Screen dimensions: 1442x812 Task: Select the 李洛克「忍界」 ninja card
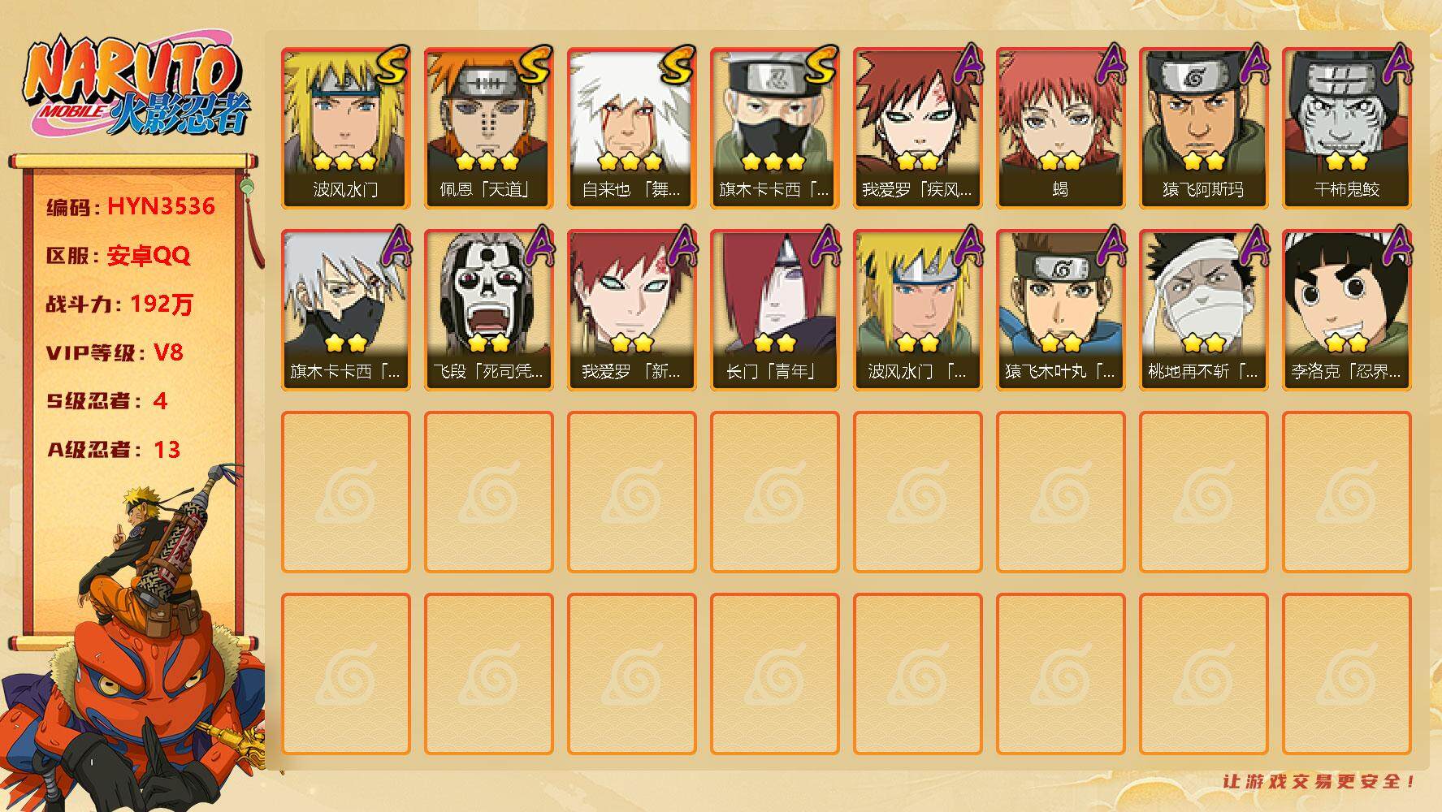coord(1347,310)
